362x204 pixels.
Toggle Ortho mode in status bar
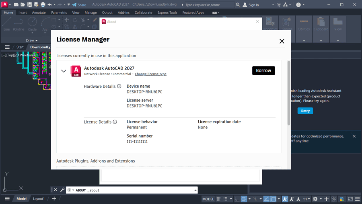[237, 199]
